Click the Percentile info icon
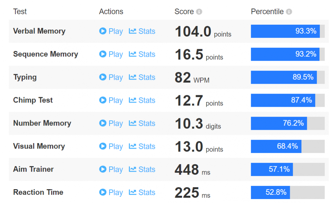Viewport: 329px width, 203px height. click(x=289, y=12)
